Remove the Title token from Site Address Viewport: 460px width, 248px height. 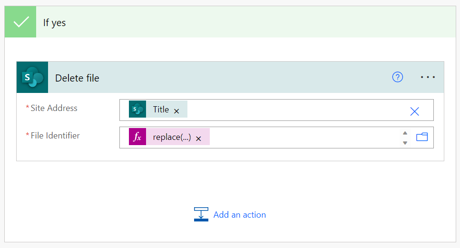[176, 110]
